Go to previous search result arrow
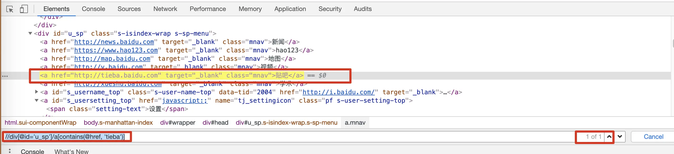This screenshot has width=674, height=154. coord(609,137)
